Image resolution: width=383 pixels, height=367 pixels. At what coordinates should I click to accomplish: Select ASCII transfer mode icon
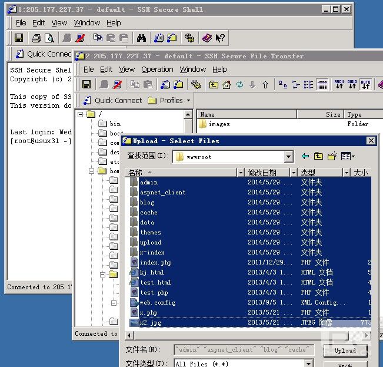pos(339,84)
